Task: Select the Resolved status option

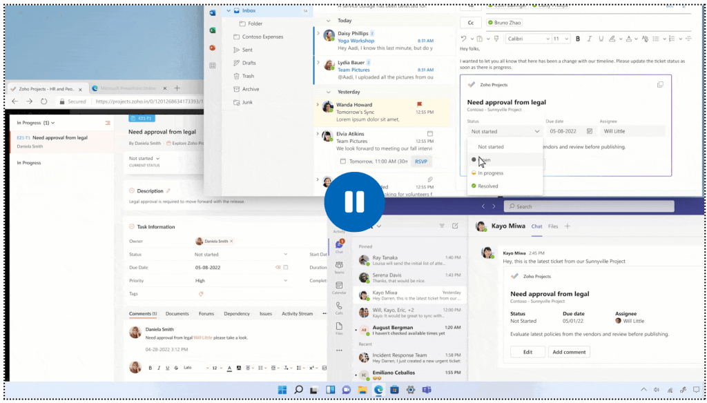Action: 487,186
